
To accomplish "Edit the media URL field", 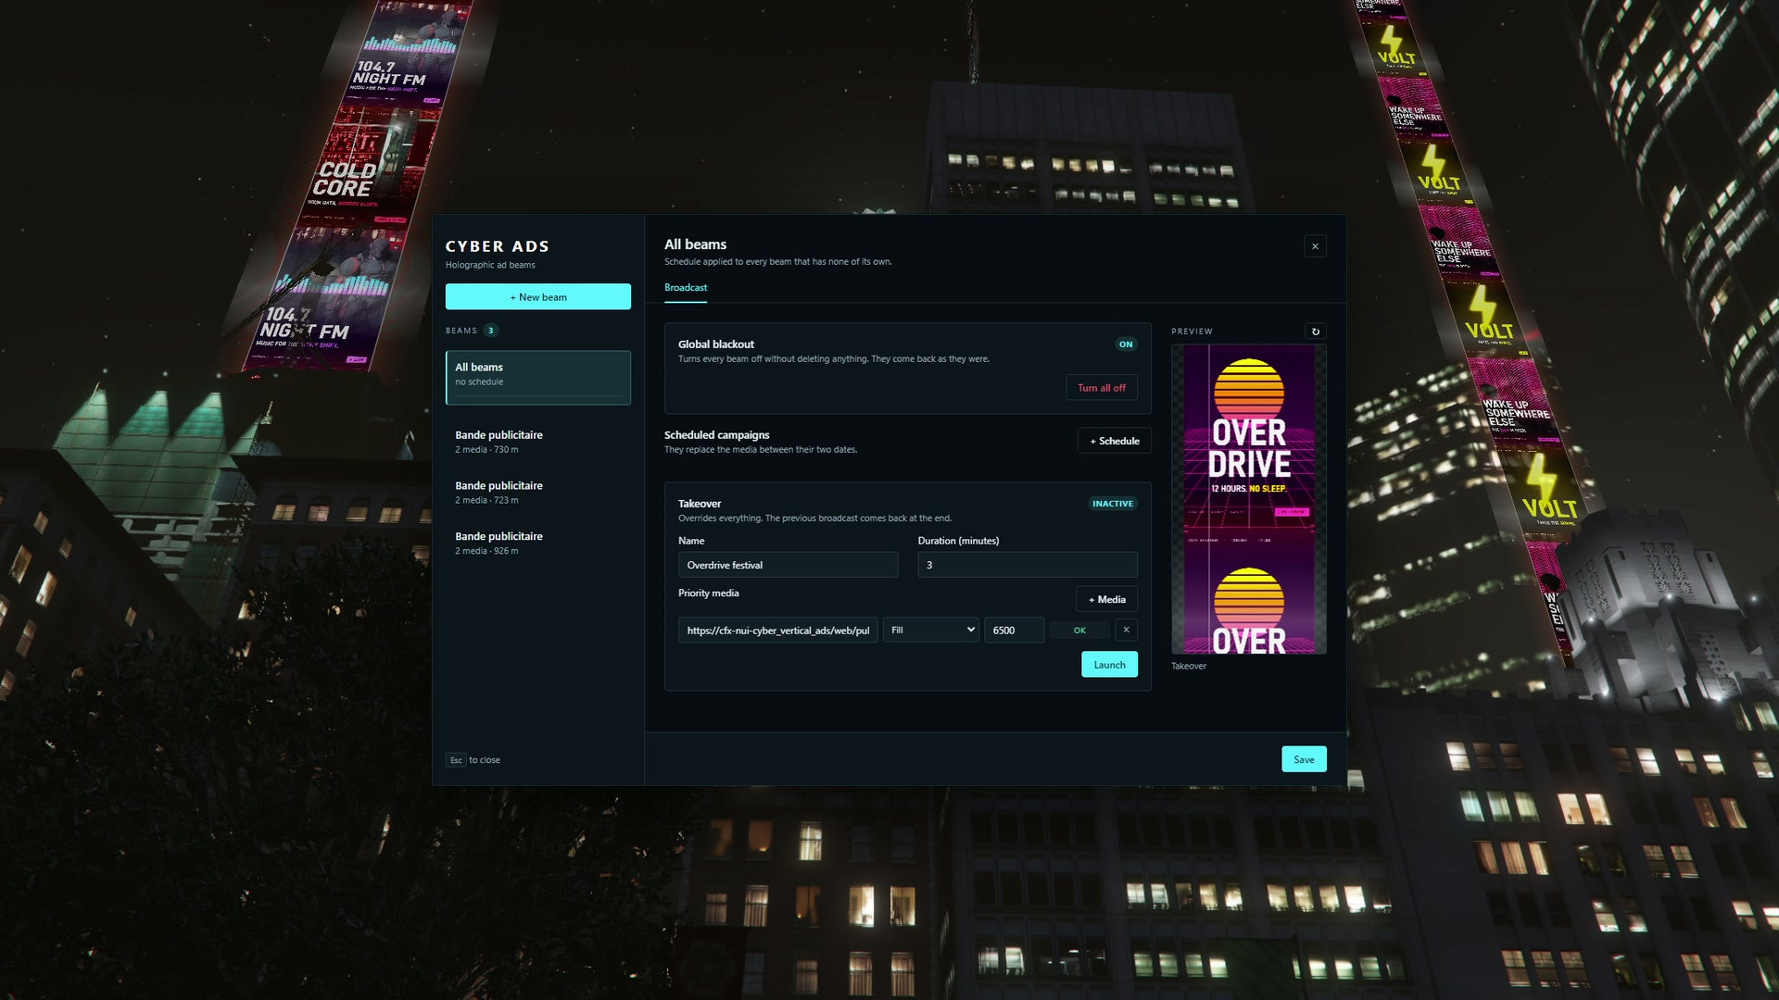I will pyautogui.click(x=777, y=631).
